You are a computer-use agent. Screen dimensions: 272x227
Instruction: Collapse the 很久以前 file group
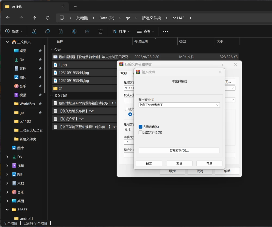pos(51,95)
